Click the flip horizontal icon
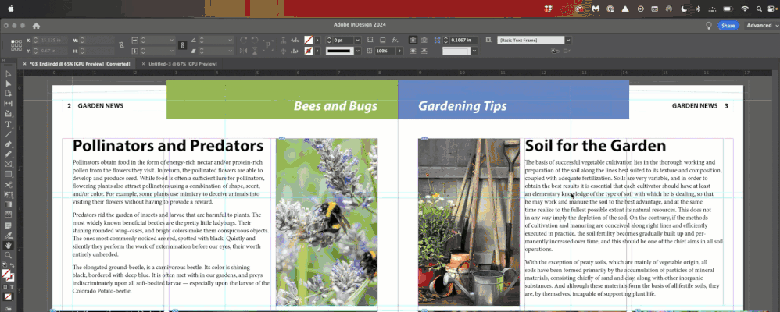The image size is (780, 312). pyautogui.click(x=243, y=51)
